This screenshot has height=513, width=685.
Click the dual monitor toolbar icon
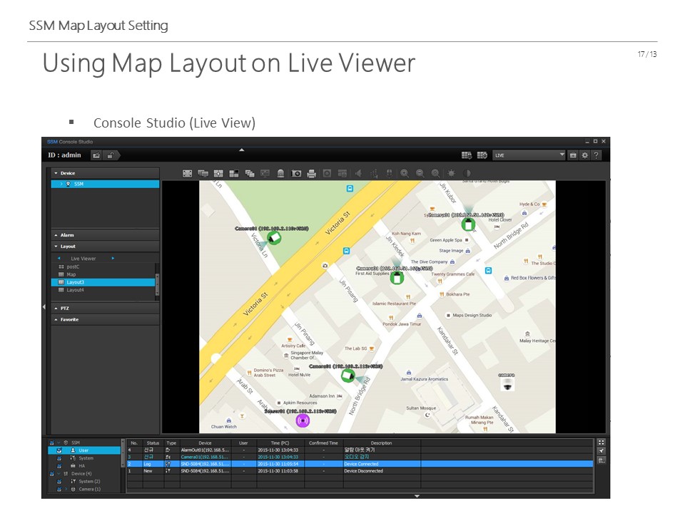pos(203,174)
